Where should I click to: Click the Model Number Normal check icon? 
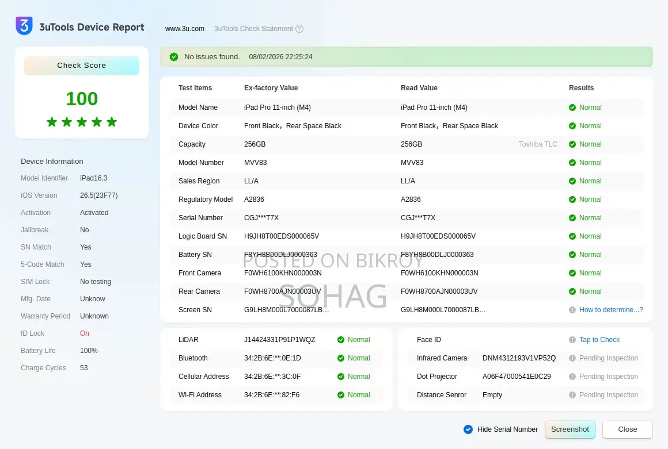tap(572, 163)
